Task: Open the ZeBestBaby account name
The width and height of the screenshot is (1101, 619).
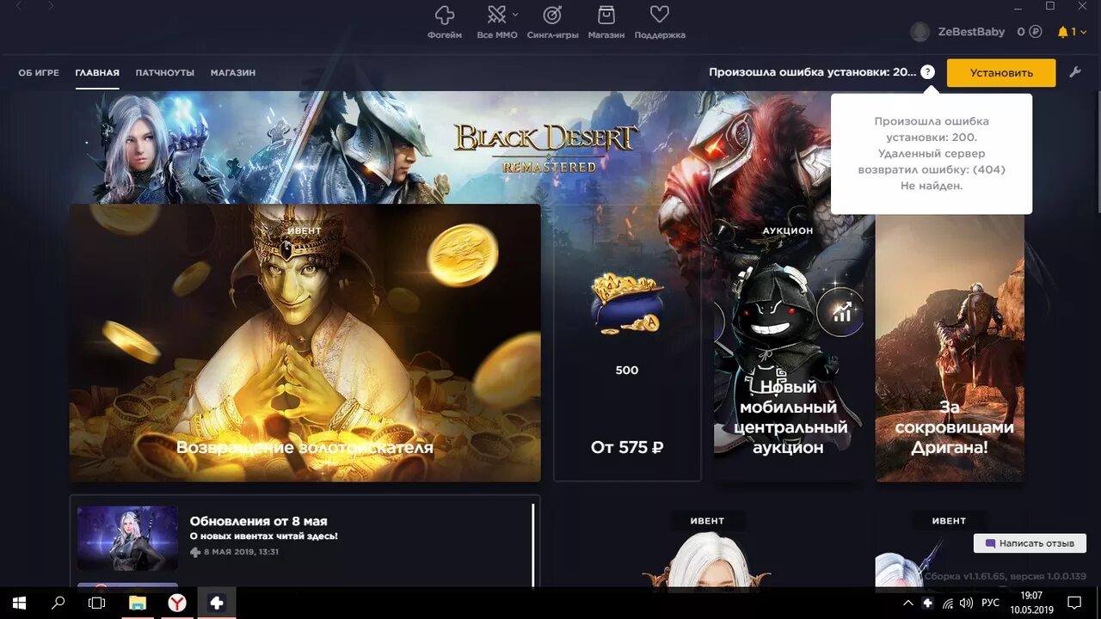Action: (971, 32)
